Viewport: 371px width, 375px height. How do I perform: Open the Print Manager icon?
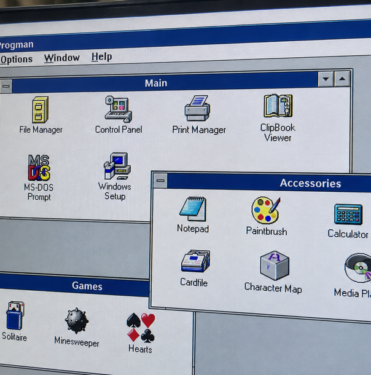click(x=198, y=108)
